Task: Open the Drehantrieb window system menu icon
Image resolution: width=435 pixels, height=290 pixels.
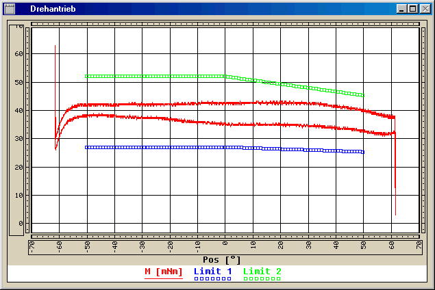Action: point(9,9)
